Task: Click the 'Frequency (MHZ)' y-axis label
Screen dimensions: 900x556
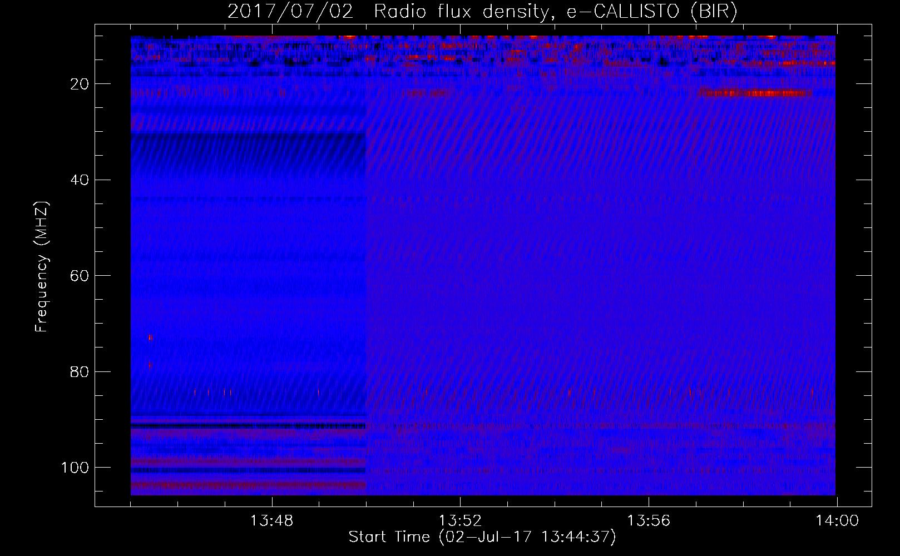Action: 42,267
